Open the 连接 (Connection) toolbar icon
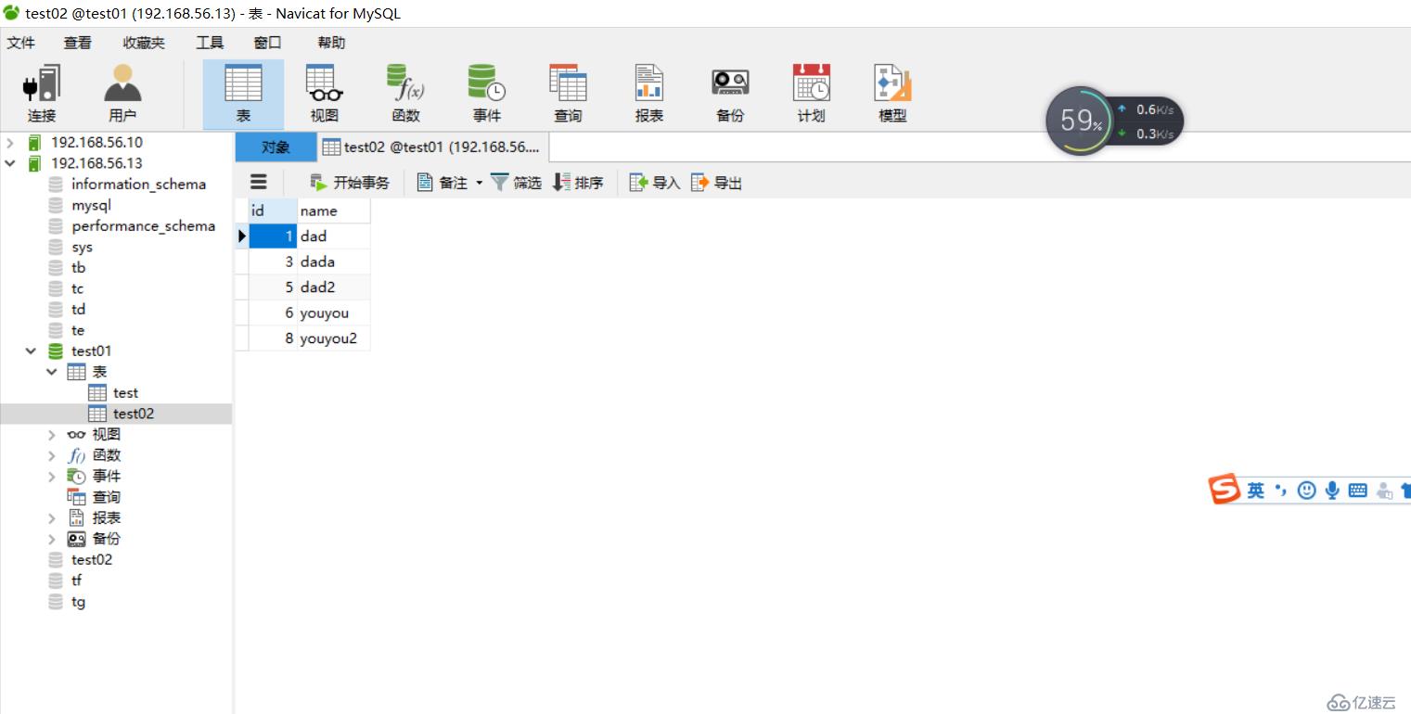 click(x=42, y=94)
